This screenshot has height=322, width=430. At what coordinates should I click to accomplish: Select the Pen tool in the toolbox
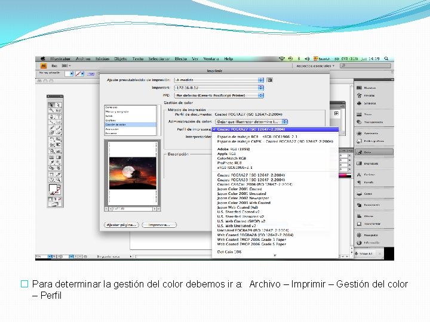(x=51, y=117)
